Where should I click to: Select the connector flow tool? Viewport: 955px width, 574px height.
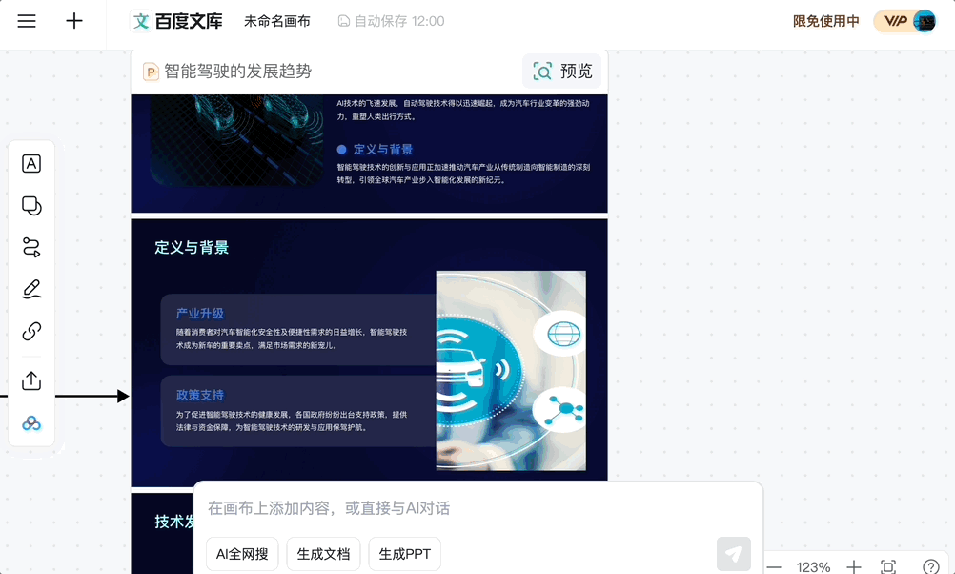30,247
